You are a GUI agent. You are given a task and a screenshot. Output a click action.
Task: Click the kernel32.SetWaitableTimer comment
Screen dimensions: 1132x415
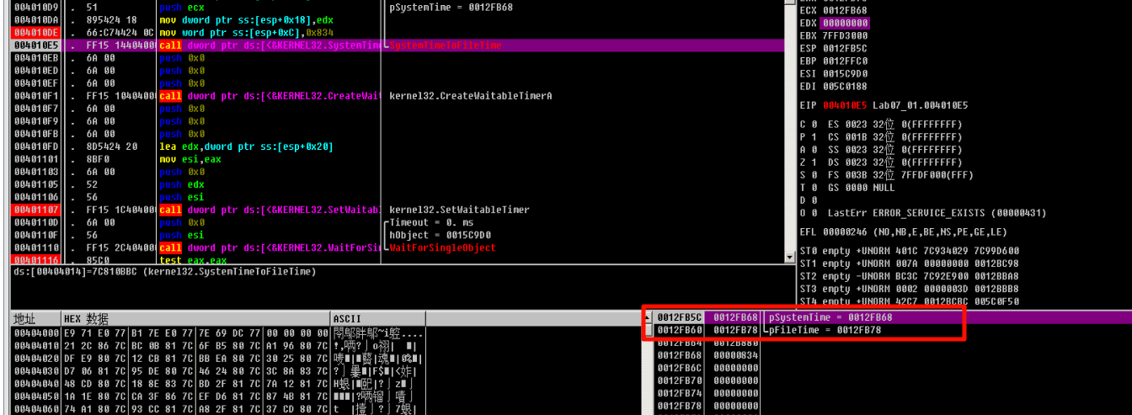pos(459,210)
